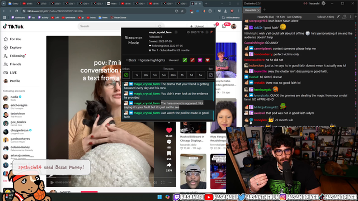Add a new split with the plus icon
The width and height of the screenshot is (358, 201).
click(x=356, y=17)
